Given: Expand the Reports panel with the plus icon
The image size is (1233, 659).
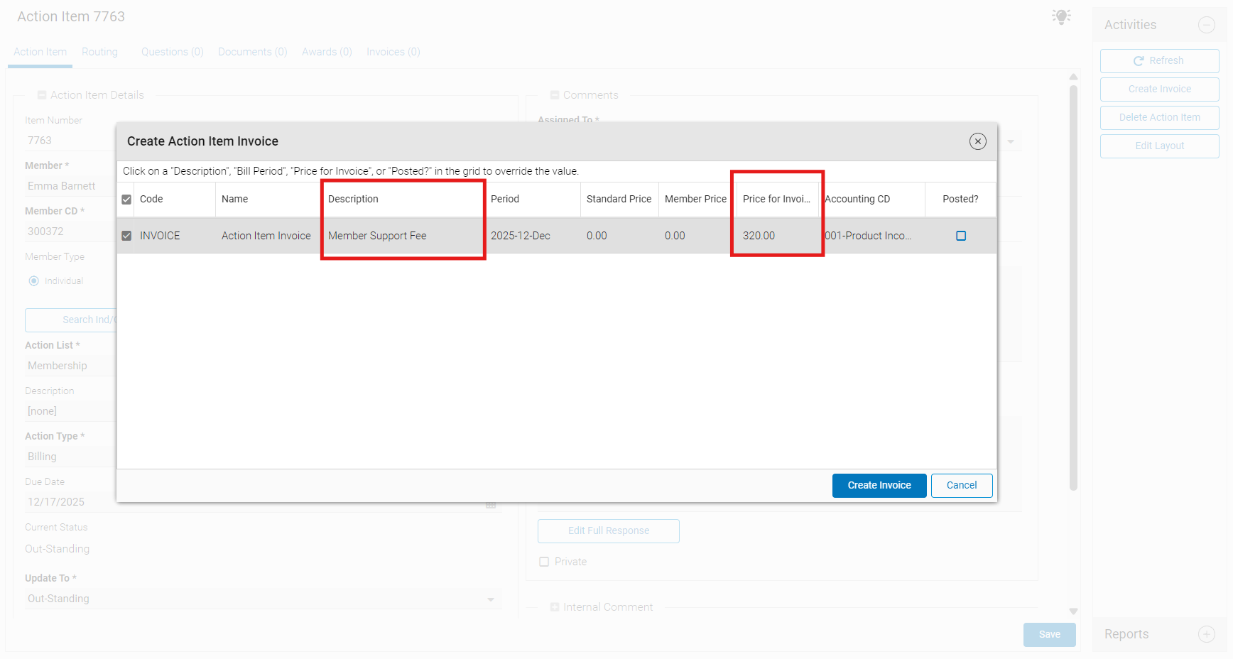Looking at the screenshot, I should click(1206, 634).
